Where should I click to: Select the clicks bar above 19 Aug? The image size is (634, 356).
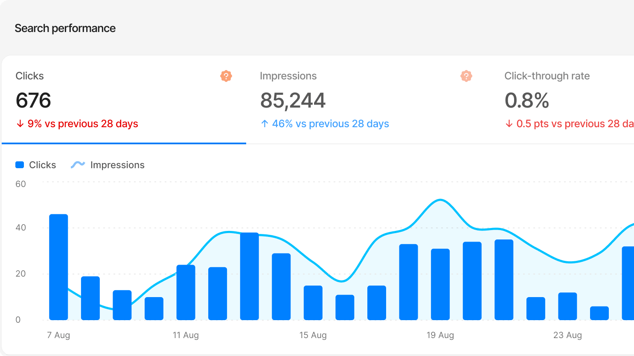(440, 284)
